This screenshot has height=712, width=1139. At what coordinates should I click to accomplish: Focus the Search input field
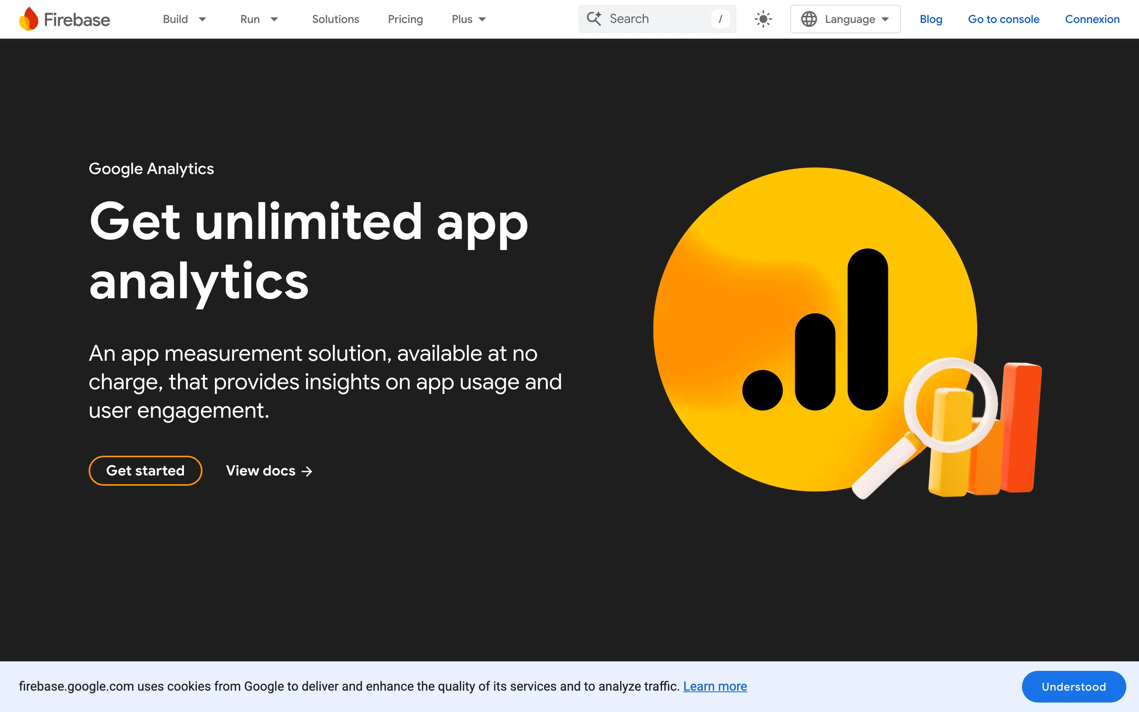657,19
